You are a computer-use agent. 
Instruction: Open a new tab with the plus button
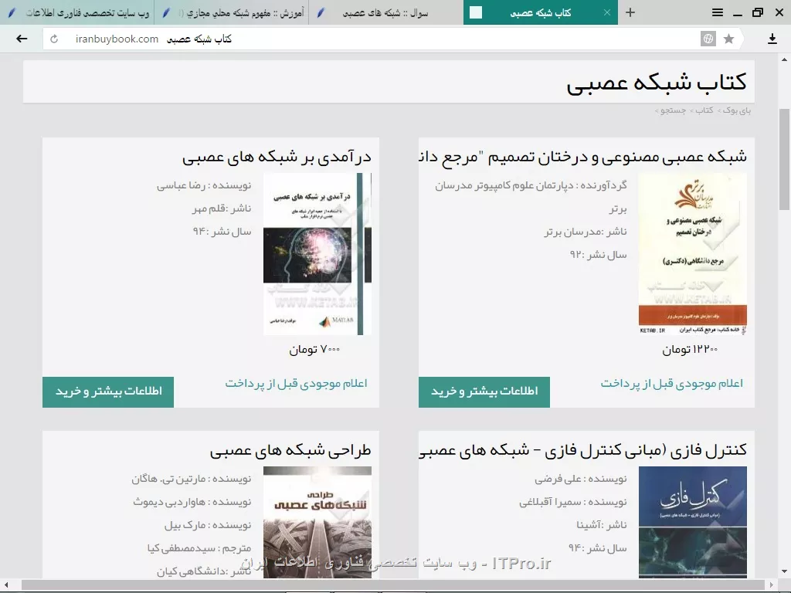(x=630, y=12)
